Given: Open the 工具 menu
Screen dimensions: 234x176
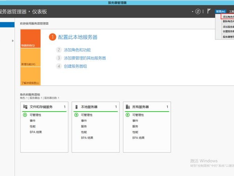Looking at the screenshot, I should point(232,12).
